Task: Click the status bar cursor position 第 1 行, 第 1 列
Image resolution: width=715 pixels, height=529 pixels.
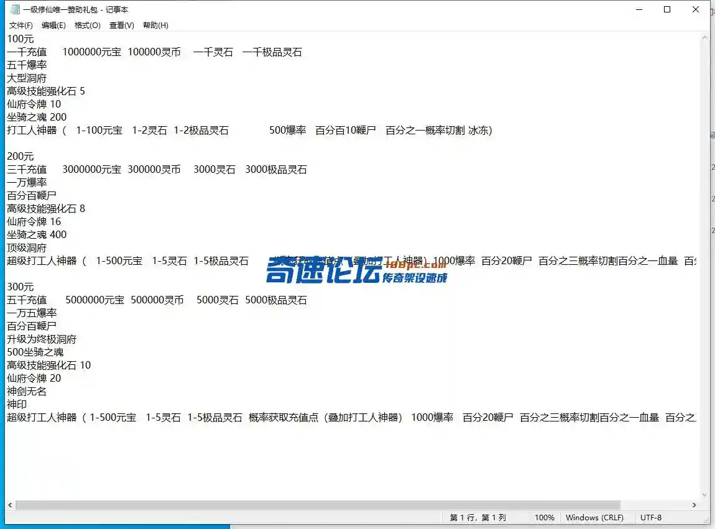Action: (478, 518)
